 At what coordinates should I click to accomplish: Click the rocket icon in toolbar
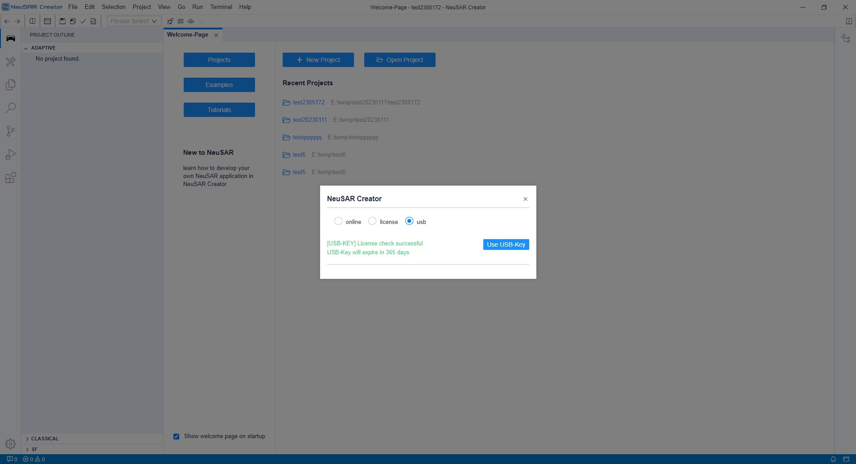pyautogui.click(x=170, y=21)
